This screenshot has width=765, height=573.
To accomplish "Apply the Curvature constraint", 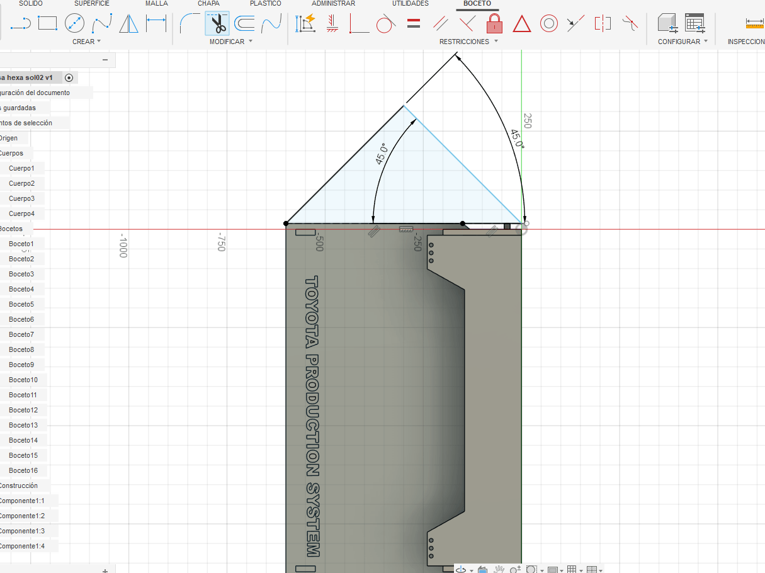I will [x=630, y=25].
